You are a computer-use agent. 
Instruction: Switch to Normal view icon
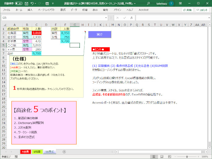point(154,157)
